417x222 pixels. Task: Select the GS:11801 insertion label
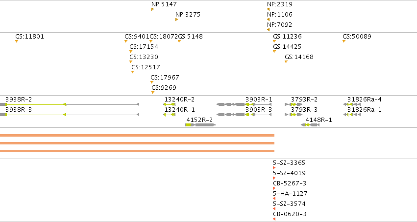click(x=29, y=37)
